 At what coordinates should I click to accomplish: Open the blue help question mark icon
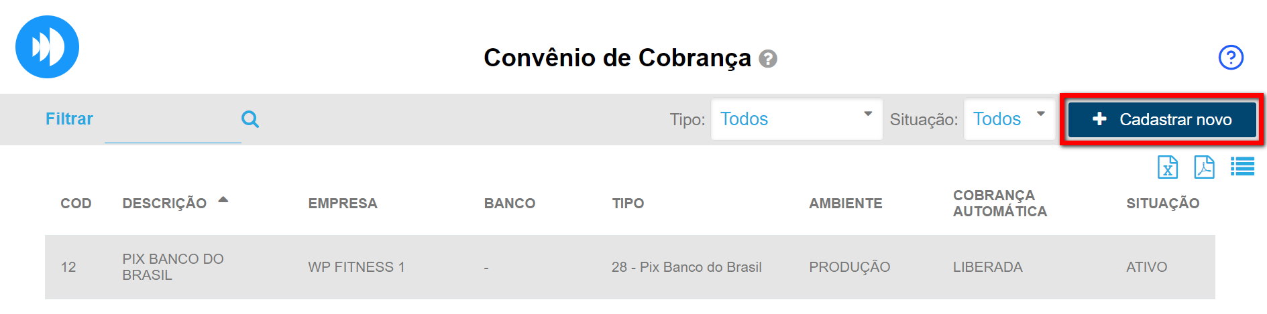pyautogui.click(x=1231, y=58)
